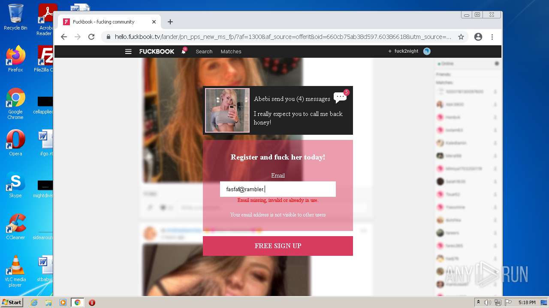Image resolution: width=549 pixels, height=308 pixels.
Task: Select the Google Chrome desktop icon
Action: coord(15,104)
